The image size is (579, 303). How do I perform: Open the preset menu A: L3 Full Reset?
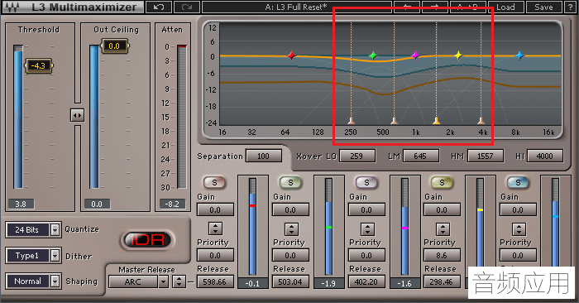296,7
